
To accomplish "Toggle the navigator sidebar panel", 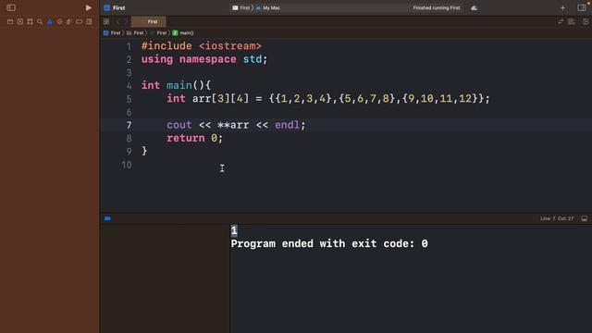I will pyautogui.click(x=11, y=7).
